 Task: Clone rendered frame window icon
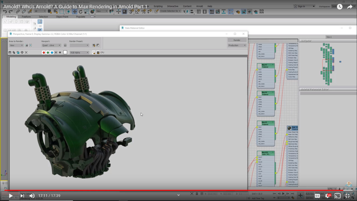(x=18, y=52)
